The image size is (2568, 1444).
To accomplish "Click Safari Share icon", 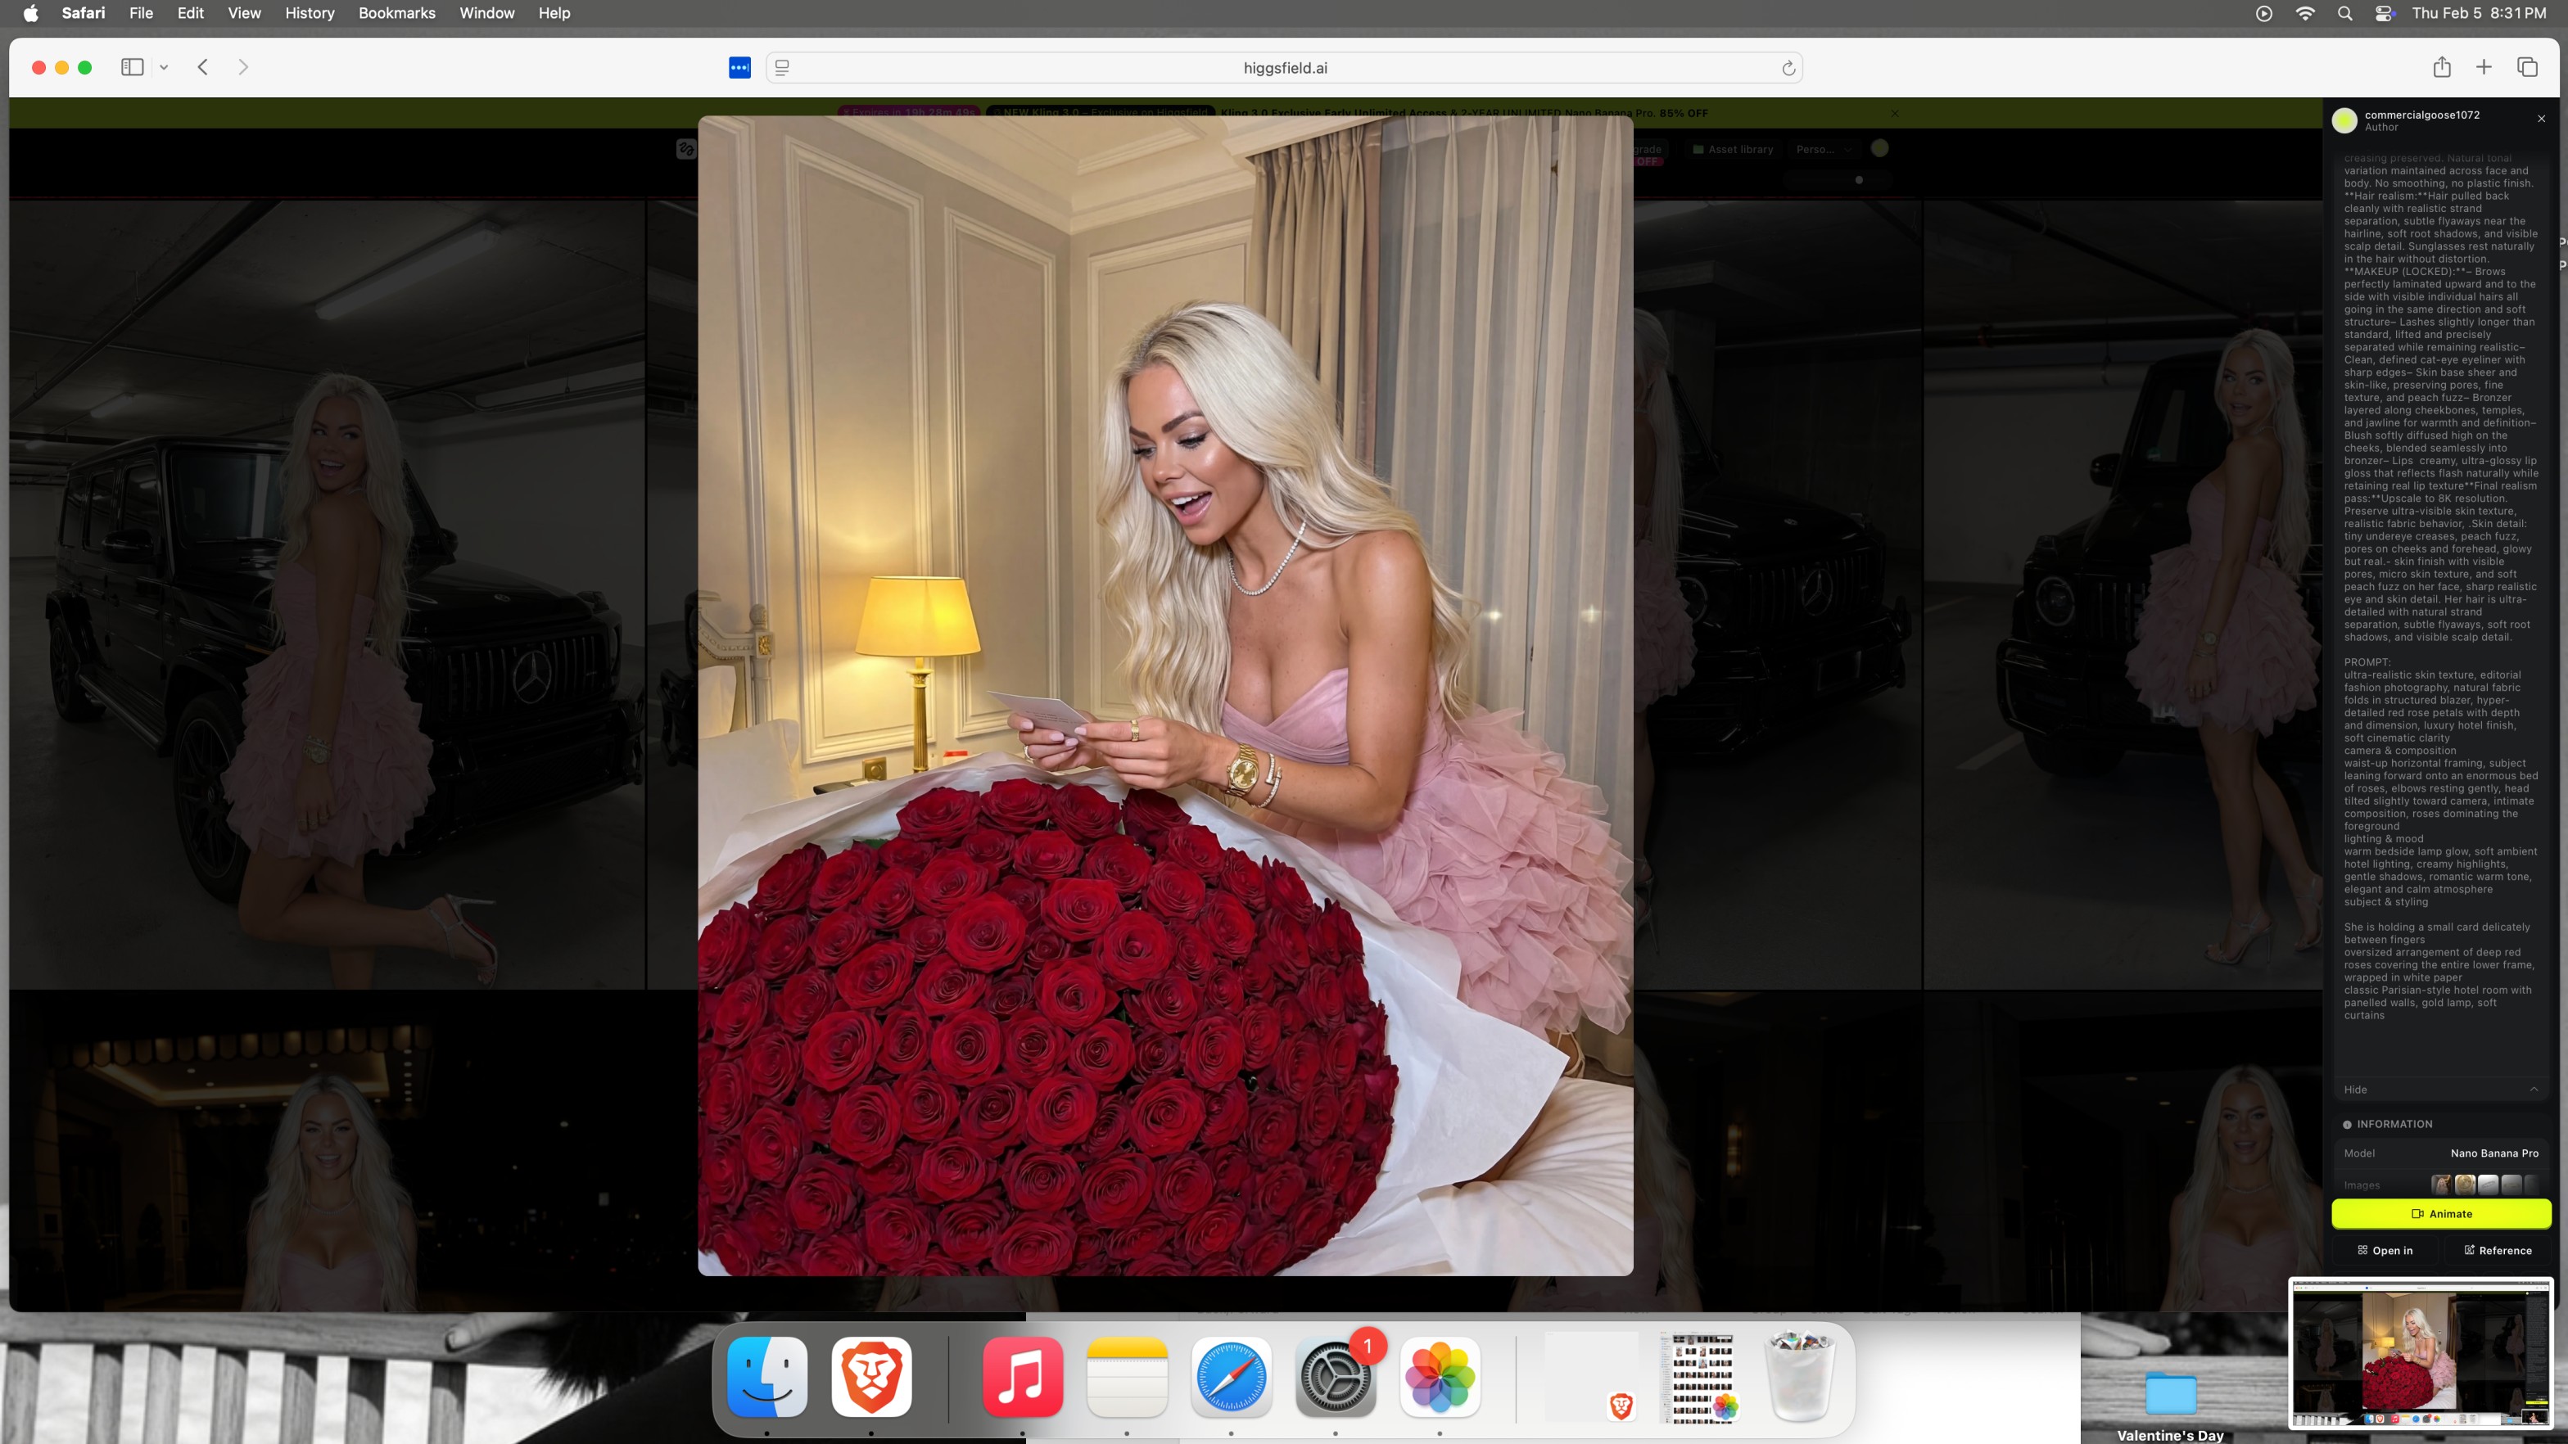I will pos(2441,67).
